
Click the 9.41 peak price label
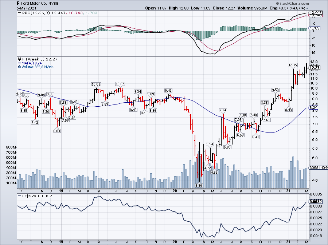(168, 90)
